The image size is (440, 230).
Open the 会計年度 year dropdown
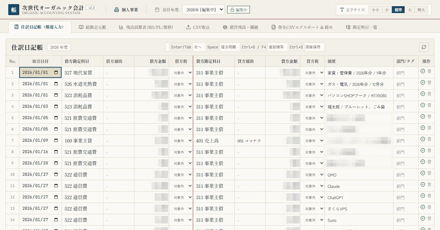(x=203, y=10)
